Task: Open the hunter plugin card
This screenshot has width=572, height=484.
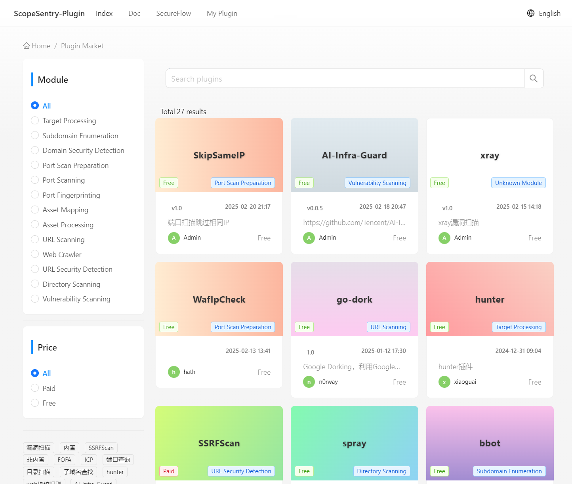Action: click(490, 330)
